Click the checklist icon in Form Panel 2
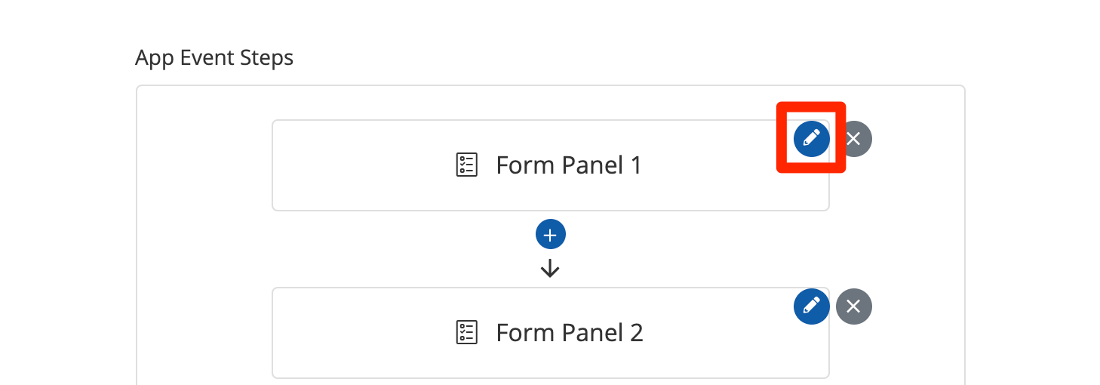Image resolution: width=1100 pixels, height=385 pixels. pyautogui.click(x=467, y=332)
